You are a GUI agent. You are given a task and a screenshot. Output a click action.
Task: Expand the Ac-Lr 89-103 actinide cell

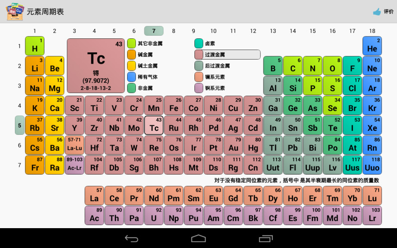pos(74,165)
